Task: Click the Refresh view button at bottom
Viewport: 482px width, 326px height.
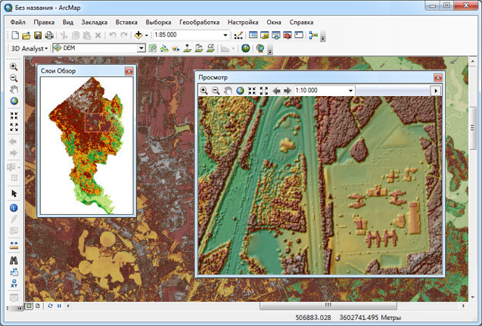Action: [x=50, y=306]
